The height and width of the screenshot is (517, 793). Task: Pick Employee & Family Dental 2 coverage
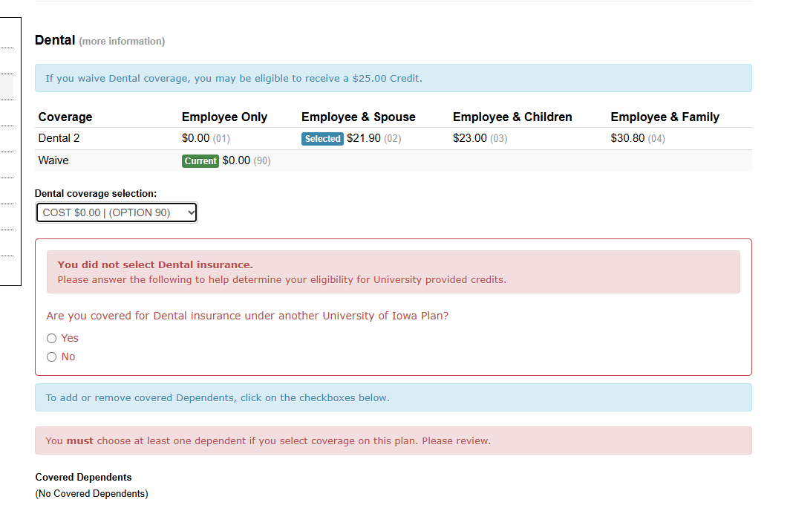pyautogui.click(x=627, y=138)
